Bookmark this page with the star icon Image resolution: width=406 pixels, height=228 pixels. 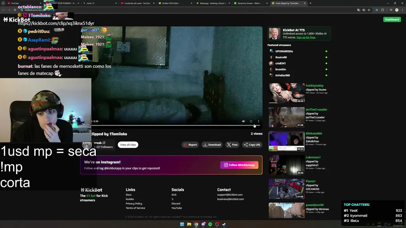pos(369,10)
